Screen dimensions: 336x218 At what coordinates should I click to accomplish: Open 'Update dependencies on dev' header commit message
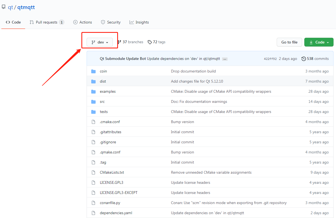click(183, 59)
